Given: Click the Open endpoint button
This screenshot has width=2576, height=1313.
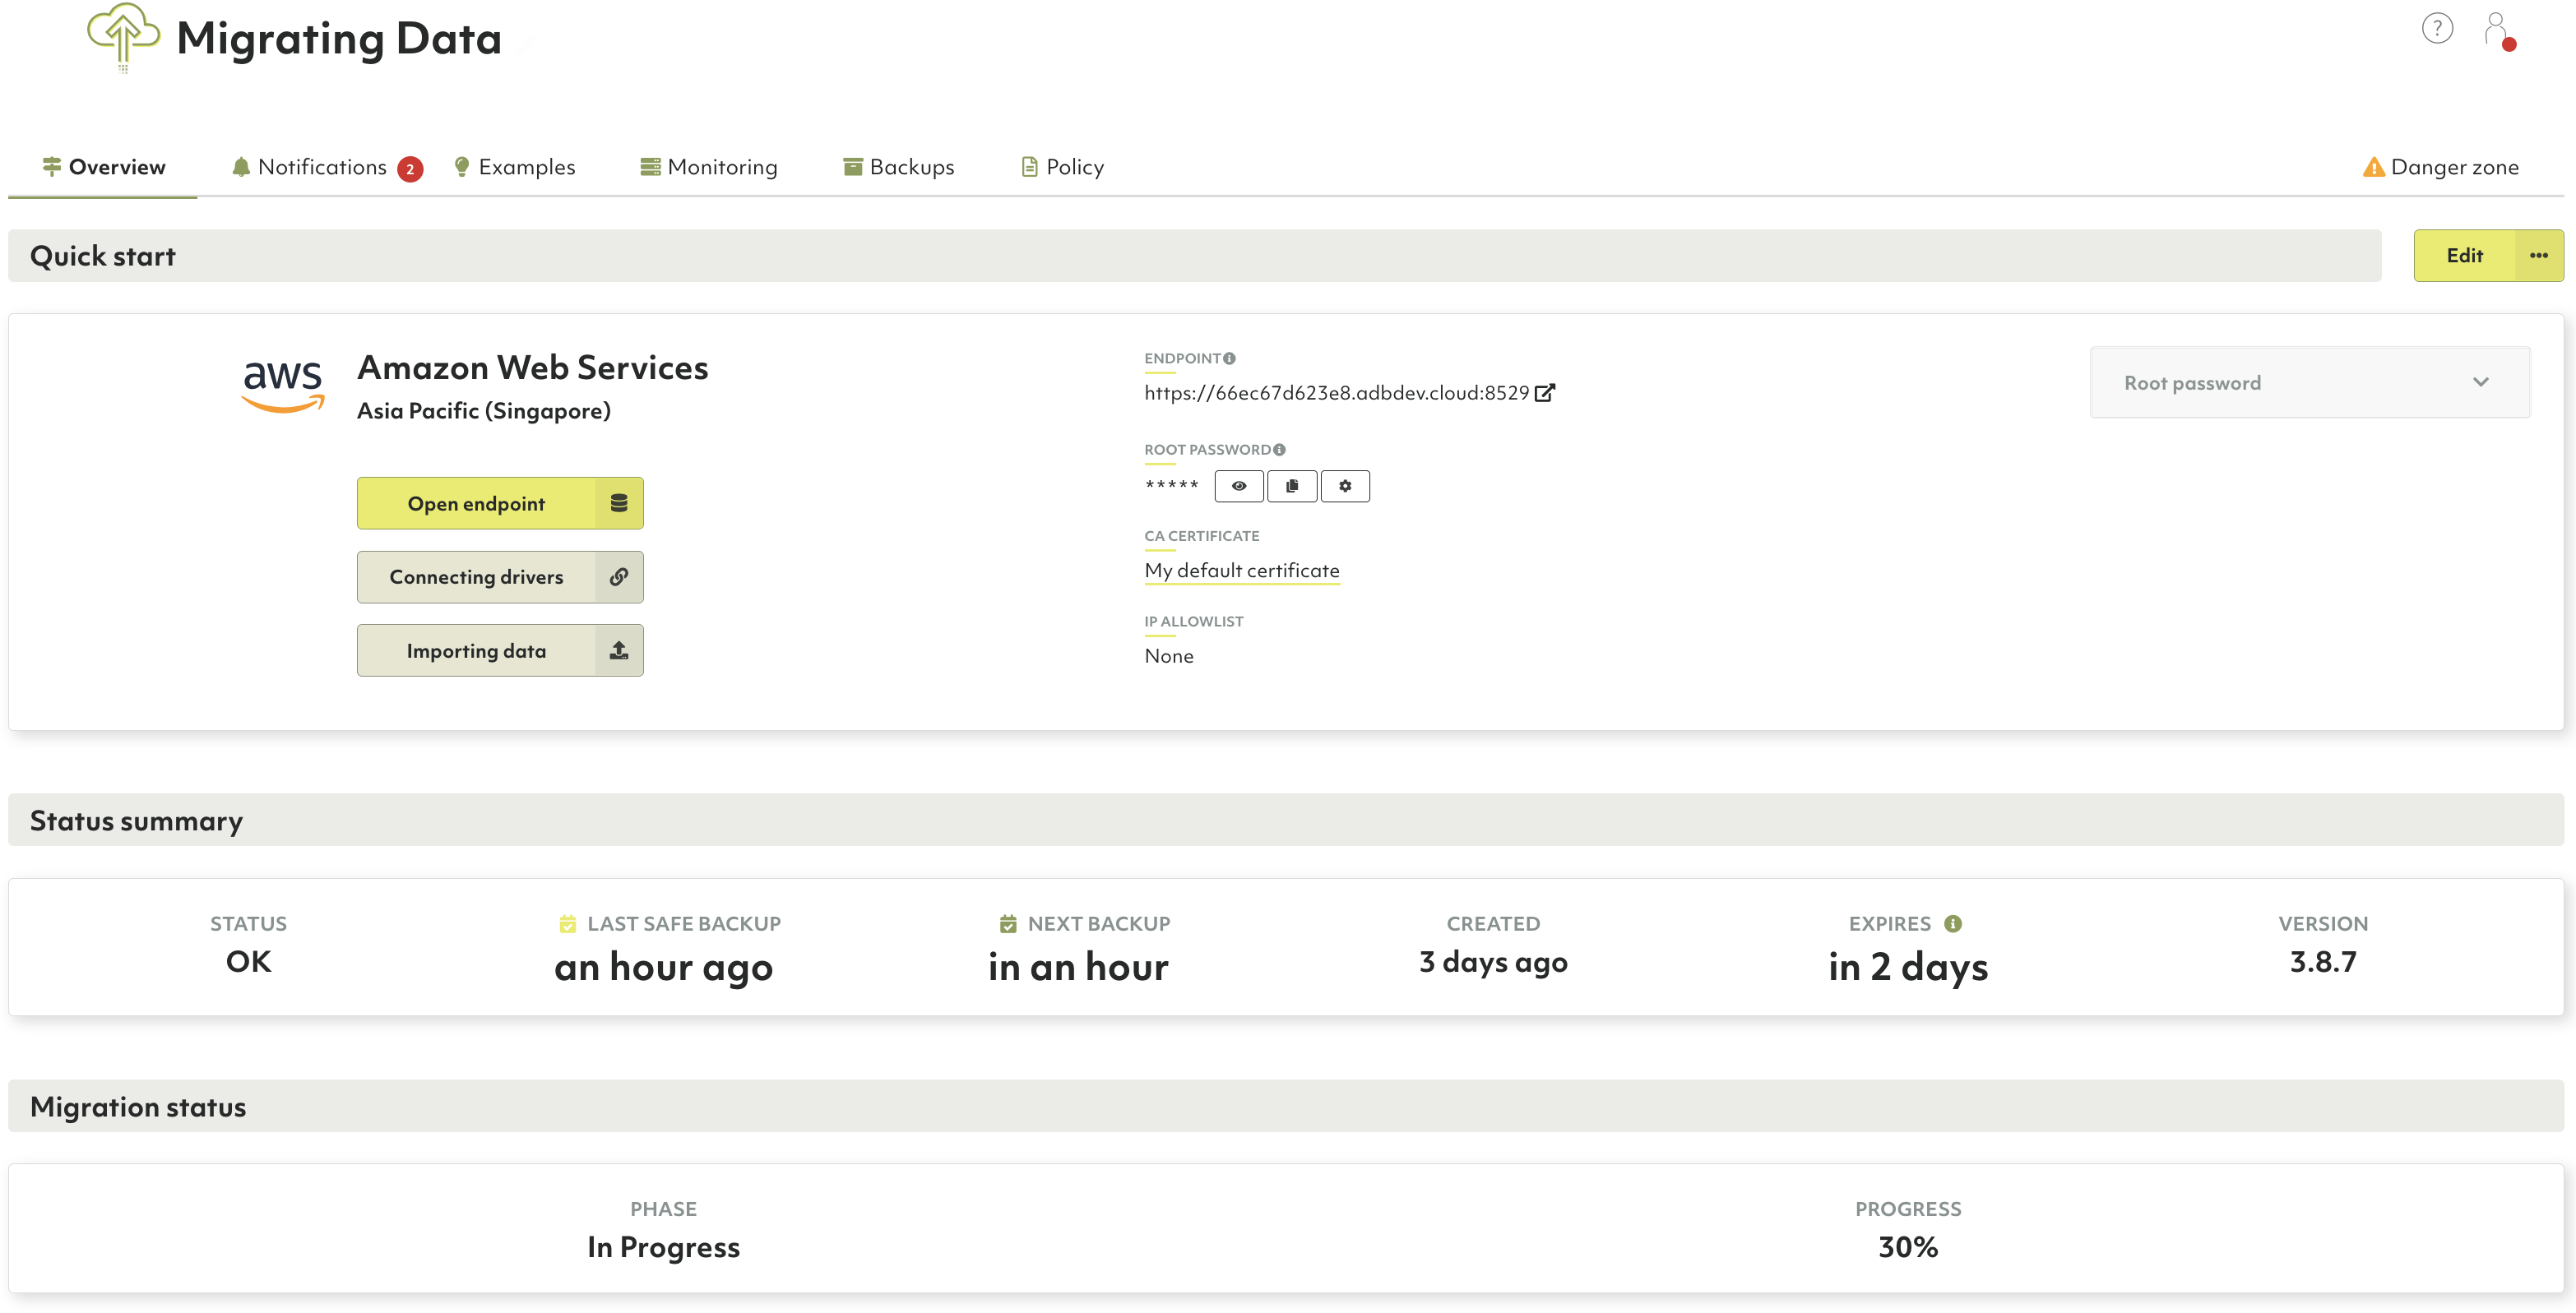Looking at the screenshot, I should point(499,504).
